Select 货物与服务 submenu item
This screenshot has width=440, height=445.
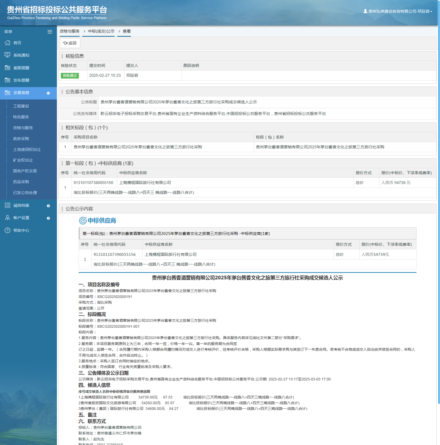coord(23,128)
